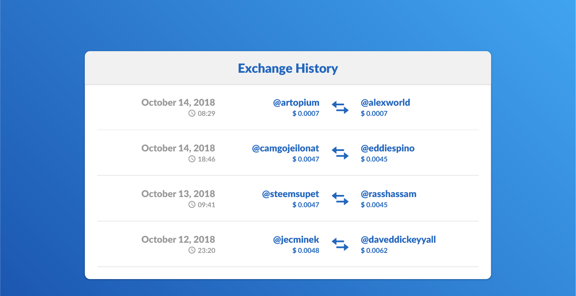Open the @rasshassam profile link
This screenshot has height=296, width=576.
pos(389,194)
